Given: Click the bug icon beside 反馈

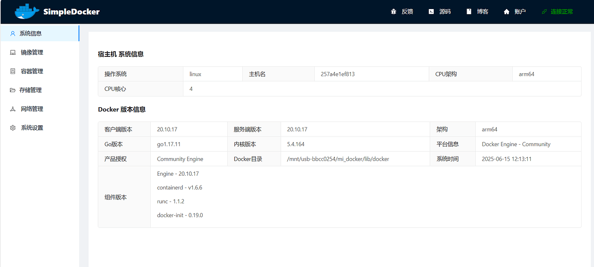Looking at the screenshot, I should (x=393, y=12).
